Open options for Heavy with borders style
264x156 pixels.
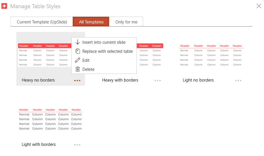(x=157, y=80)
